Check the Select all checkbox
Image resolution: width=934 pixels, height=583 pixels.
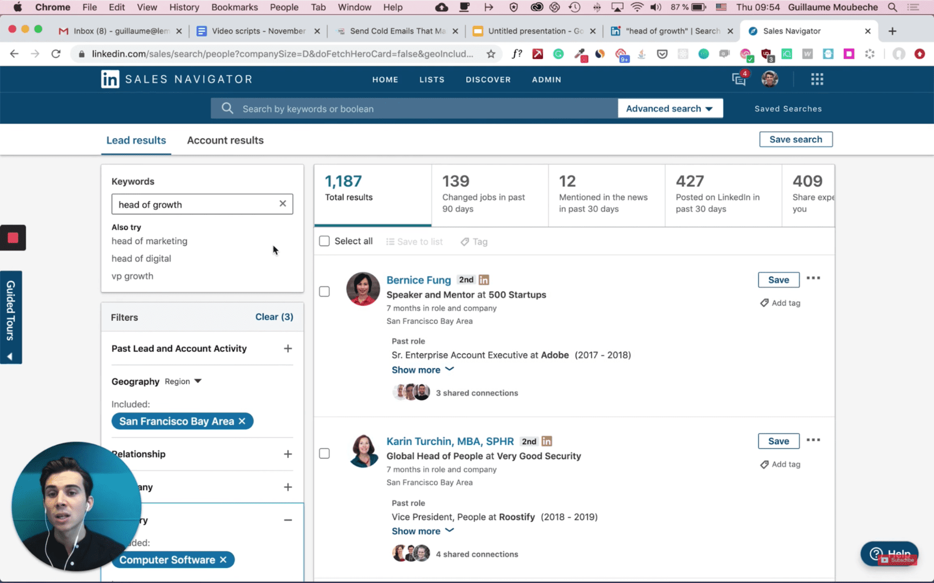(324, 241)
